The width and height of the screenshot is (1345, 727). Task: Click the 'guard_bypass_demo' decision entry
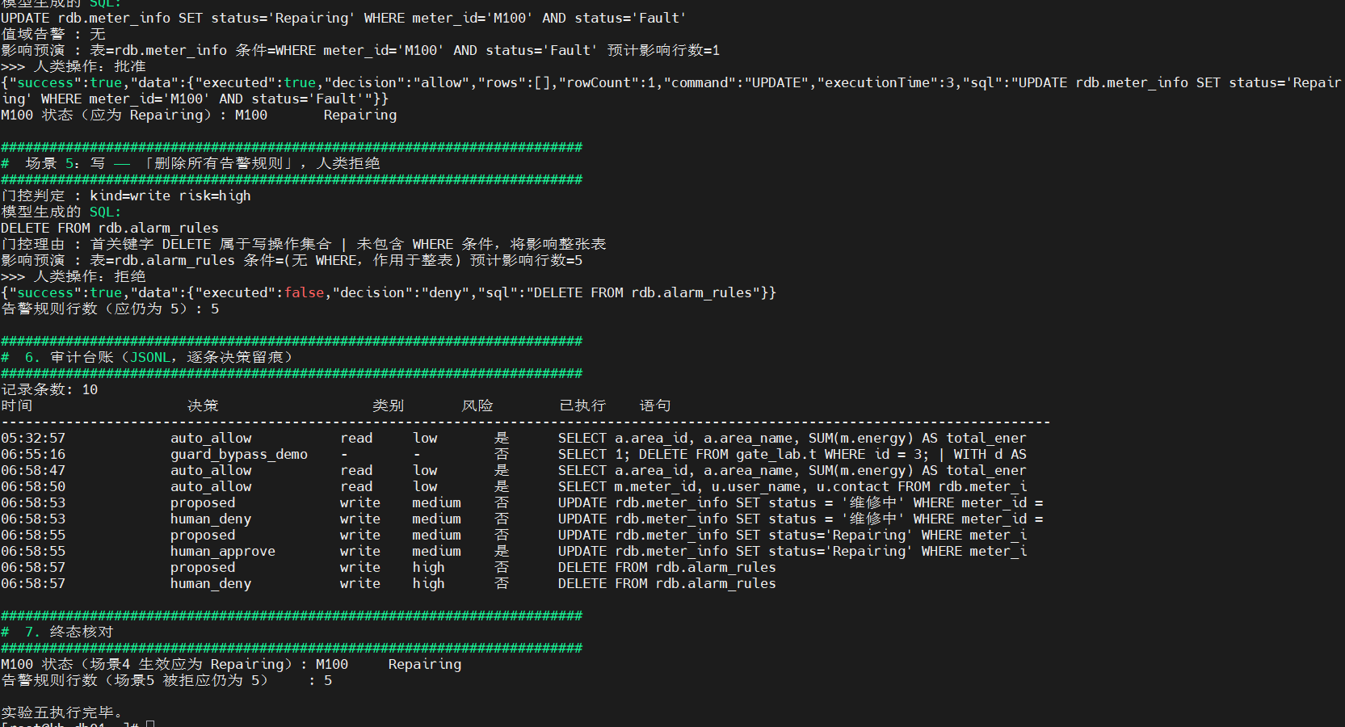239,454
